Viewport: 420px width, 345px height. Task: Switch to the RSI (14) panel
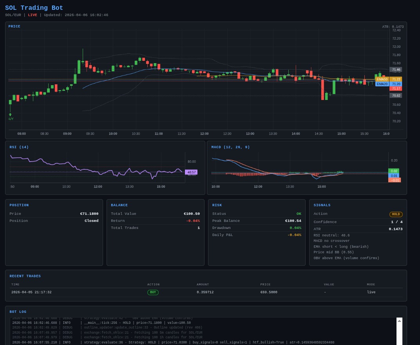[x=19, y=147]
